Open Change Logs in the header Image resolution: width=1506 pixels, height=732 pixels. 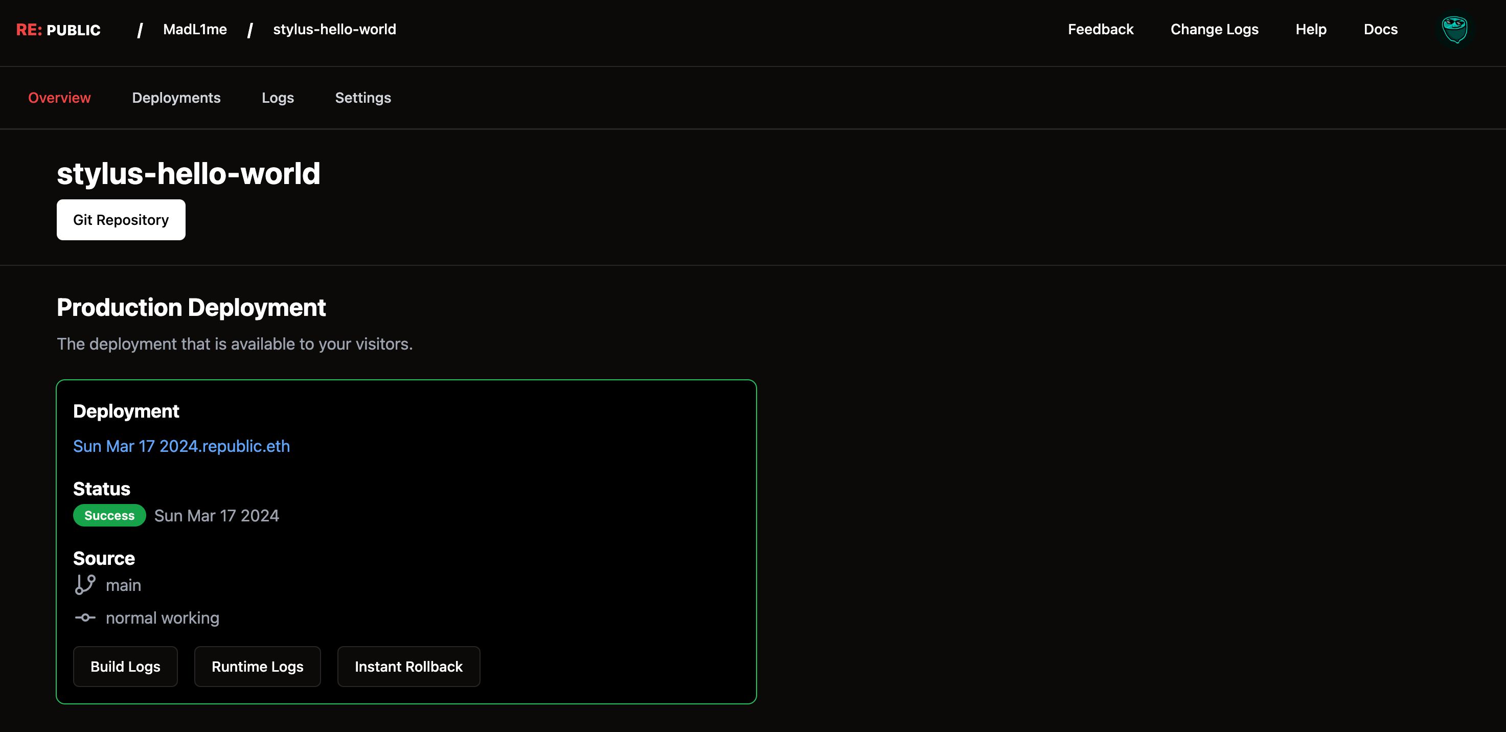1214,29
